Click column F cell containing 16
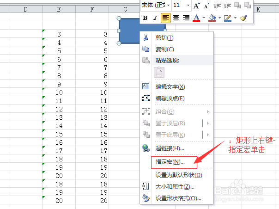The width and height of the screenshot is (279, 209). click(x=92, y=142)
